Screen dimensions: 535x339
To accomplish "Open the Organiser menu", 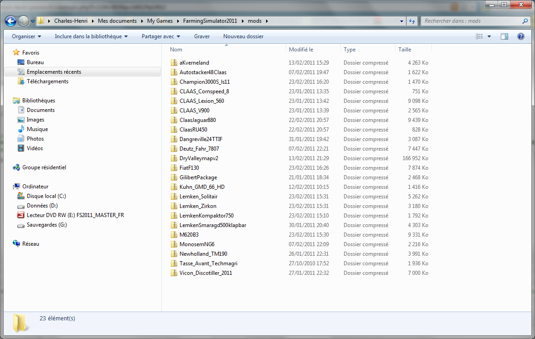I will (x=26, y=36).
